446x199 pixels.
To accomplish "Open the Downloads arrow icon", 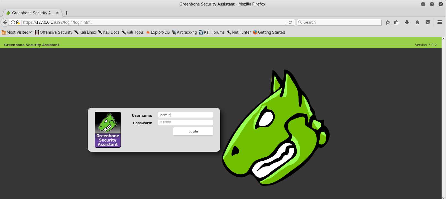I will (407, 22).
